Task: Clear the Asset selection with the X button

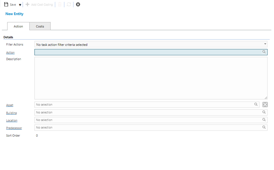Action: [x=265, y=104]
